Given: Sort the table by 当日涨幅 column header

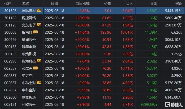Looking at the screenshot, I should (x=82, y=3).
